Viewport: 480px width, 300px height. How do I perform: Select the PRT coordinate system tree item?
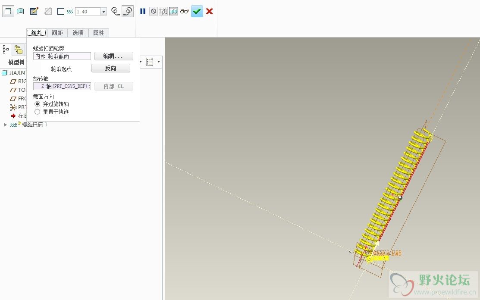tap(18, 107)
